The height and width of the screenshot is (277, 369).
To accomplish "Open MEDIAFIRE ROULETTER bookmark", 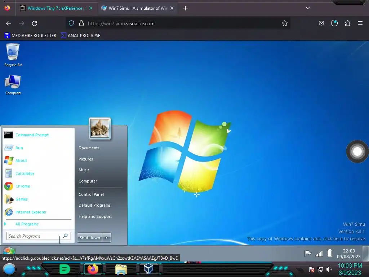I will coord(30,36).
